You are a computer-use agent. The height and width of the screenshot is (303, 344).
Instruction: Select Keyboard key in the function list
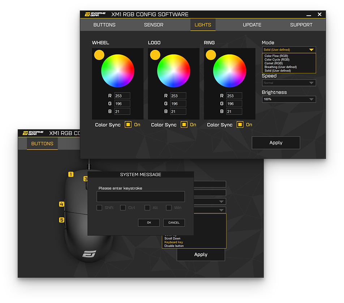point(173,242)
